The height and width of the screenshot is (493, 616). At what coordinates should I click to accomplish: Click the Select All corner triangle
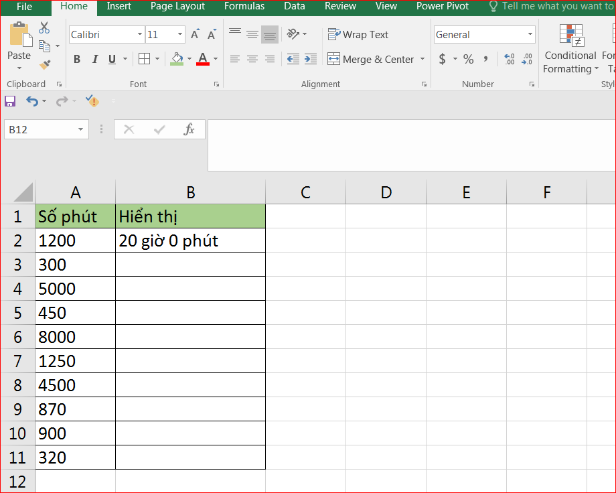23,193
